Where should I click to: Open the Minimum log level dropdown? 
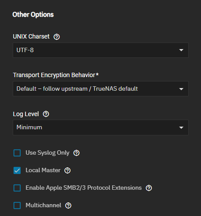coord(101,127)
